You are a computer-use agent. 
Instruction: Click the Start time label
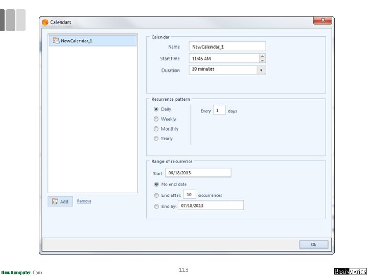click(170, 59)
